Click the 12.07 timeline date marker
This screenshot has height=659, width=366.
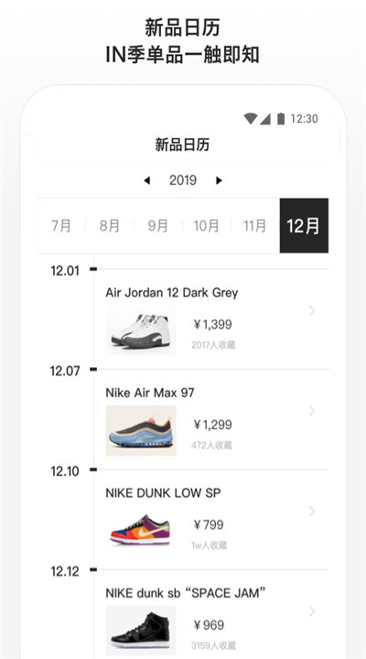65,371
